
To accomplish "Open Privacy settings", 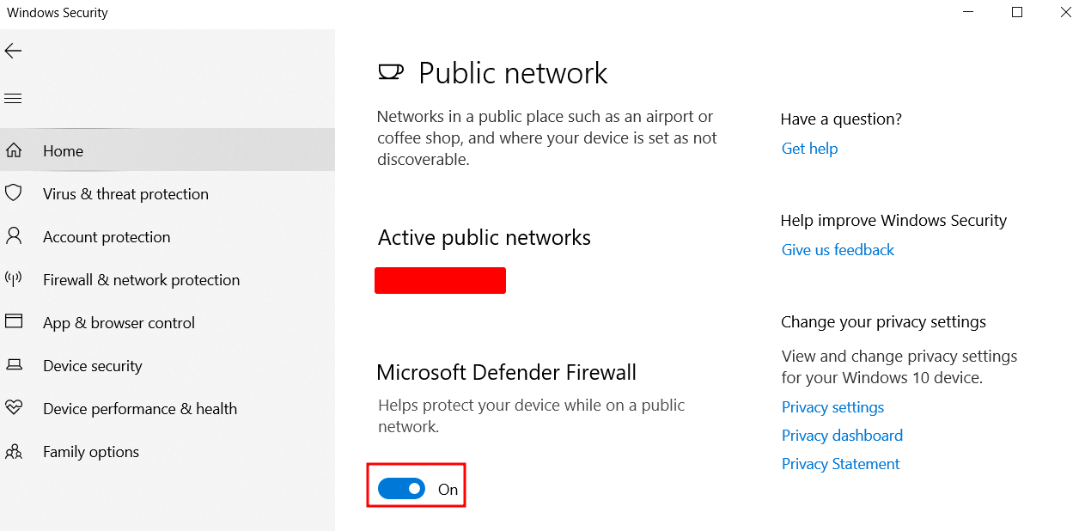I will pyautogui.click(x=832, y=406).
